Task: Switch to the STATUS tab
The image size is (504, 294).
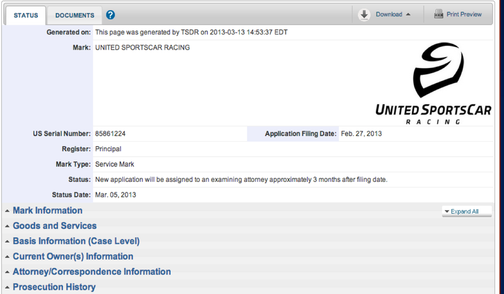Action: [x=26, y=15]
